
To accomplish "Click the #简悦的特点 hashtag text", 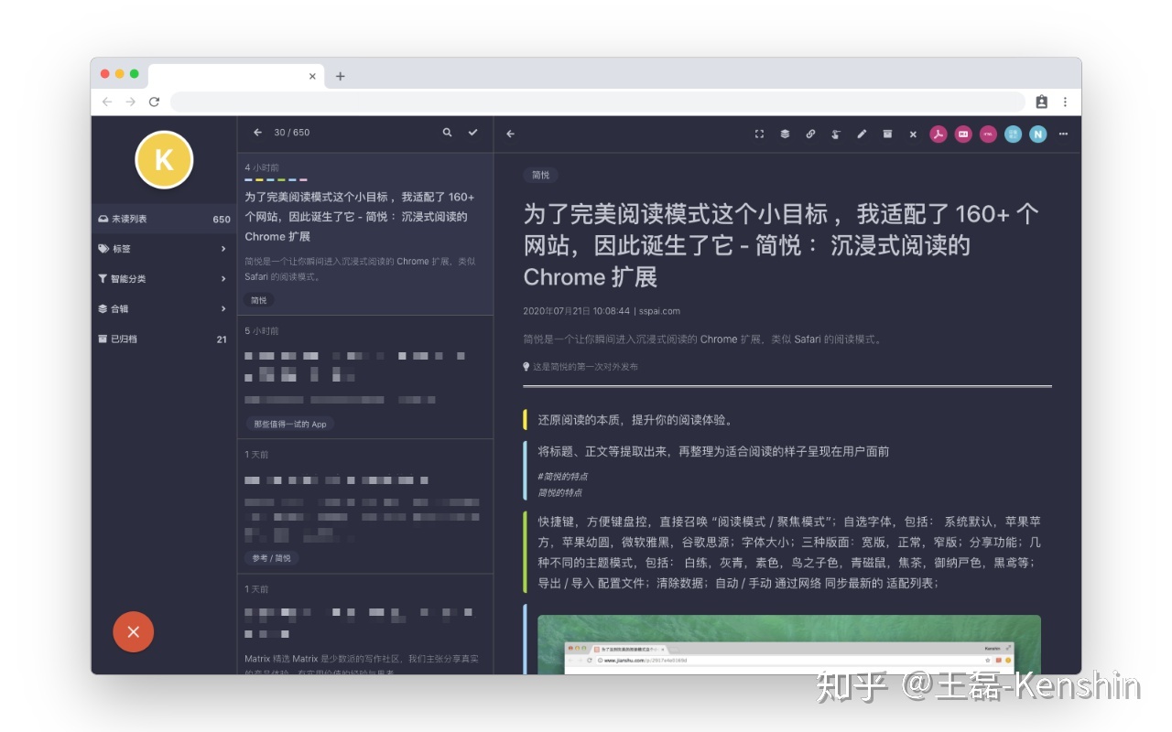I will tap(563, 477).
